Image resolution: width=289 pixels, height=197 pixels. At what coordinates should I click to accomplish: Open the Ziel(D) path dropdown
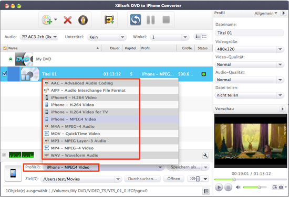click(x=118, y=179)
